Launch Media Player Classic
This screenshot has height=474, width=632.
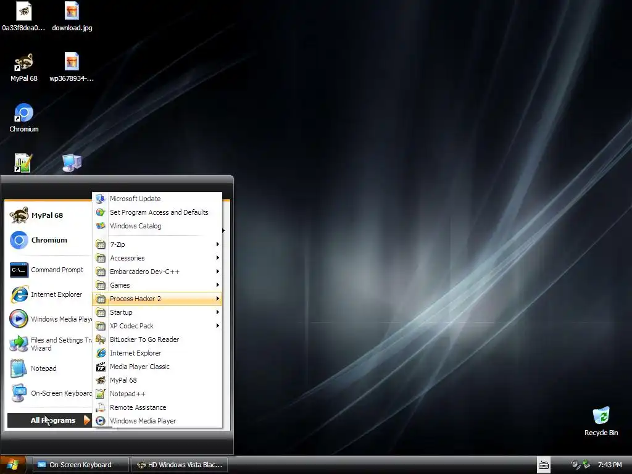157,367
